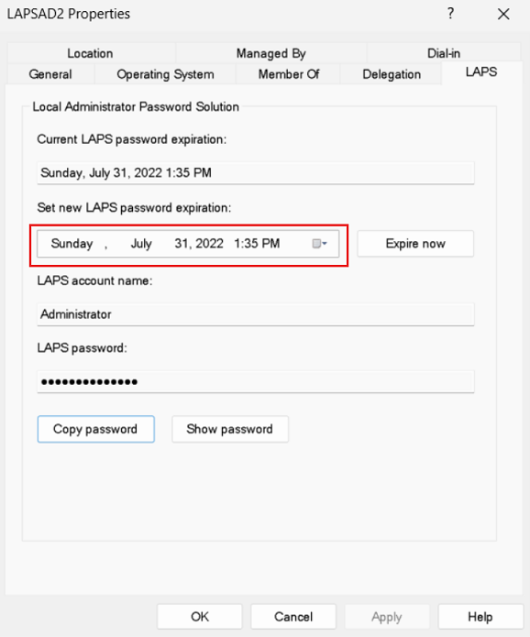Close the LAPSAD2 Properties dialog
530x637 pixels.
coord(503,15)
